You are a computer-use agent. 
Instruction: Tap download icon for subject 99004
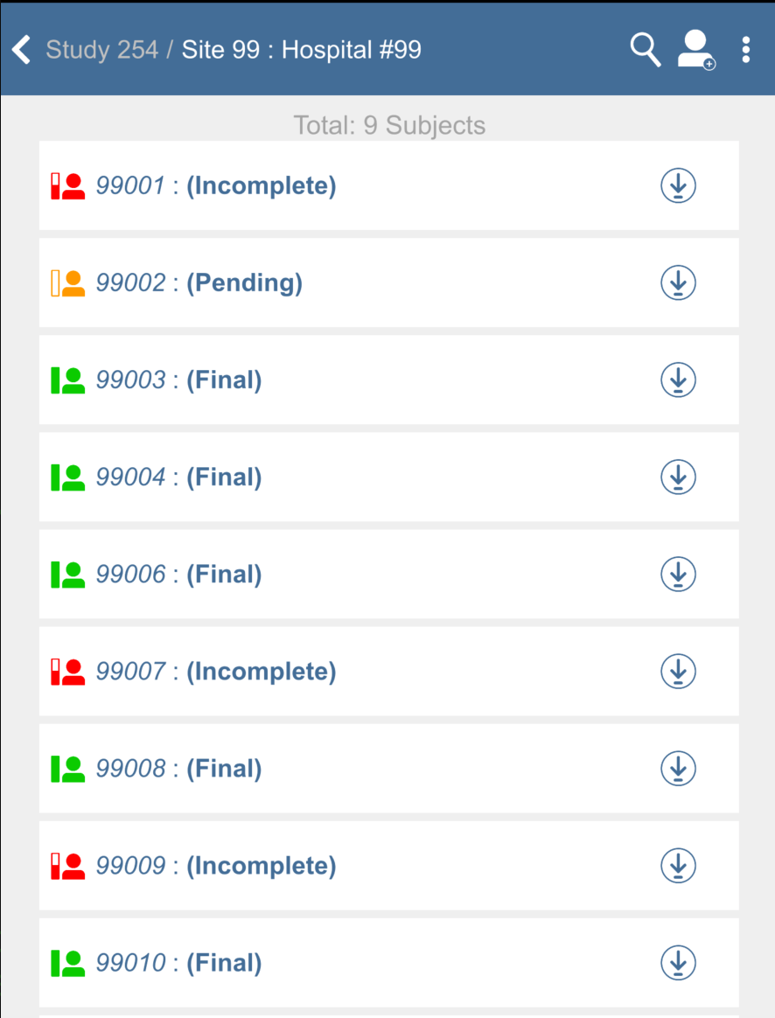(x=678, y=477)
